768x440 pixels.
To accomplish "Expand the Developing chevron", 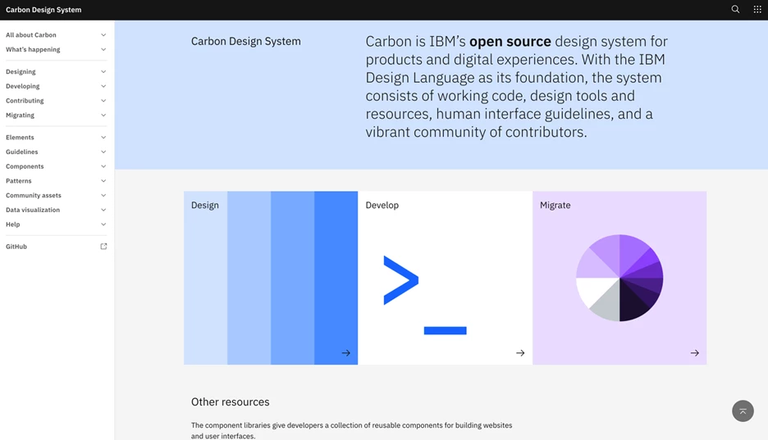I will tap(103, 86).
